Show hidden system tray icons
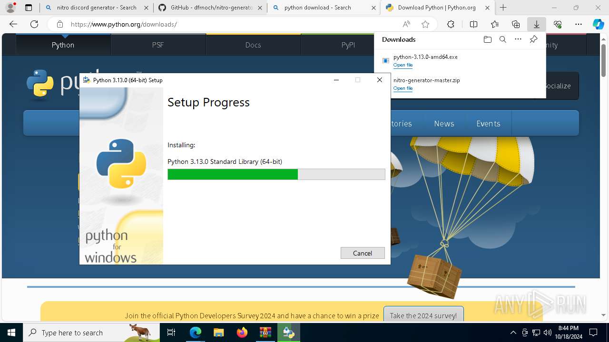Viewport: 609px width, 342px height. click(x=513, y=332)
